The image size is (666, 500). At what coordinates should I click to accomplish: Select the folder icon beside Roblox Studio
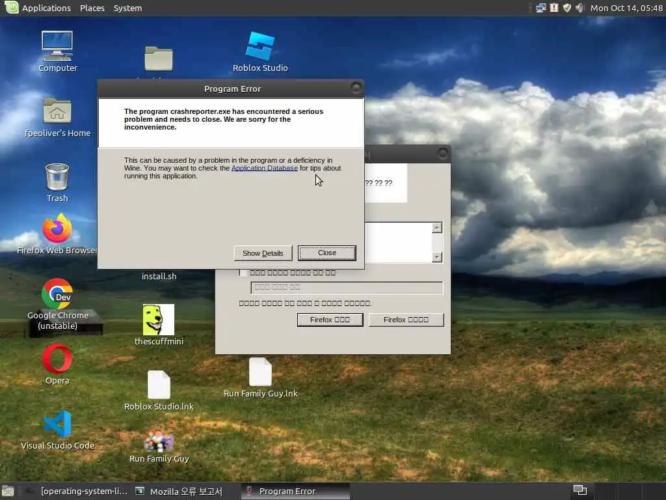coord(159,58)
